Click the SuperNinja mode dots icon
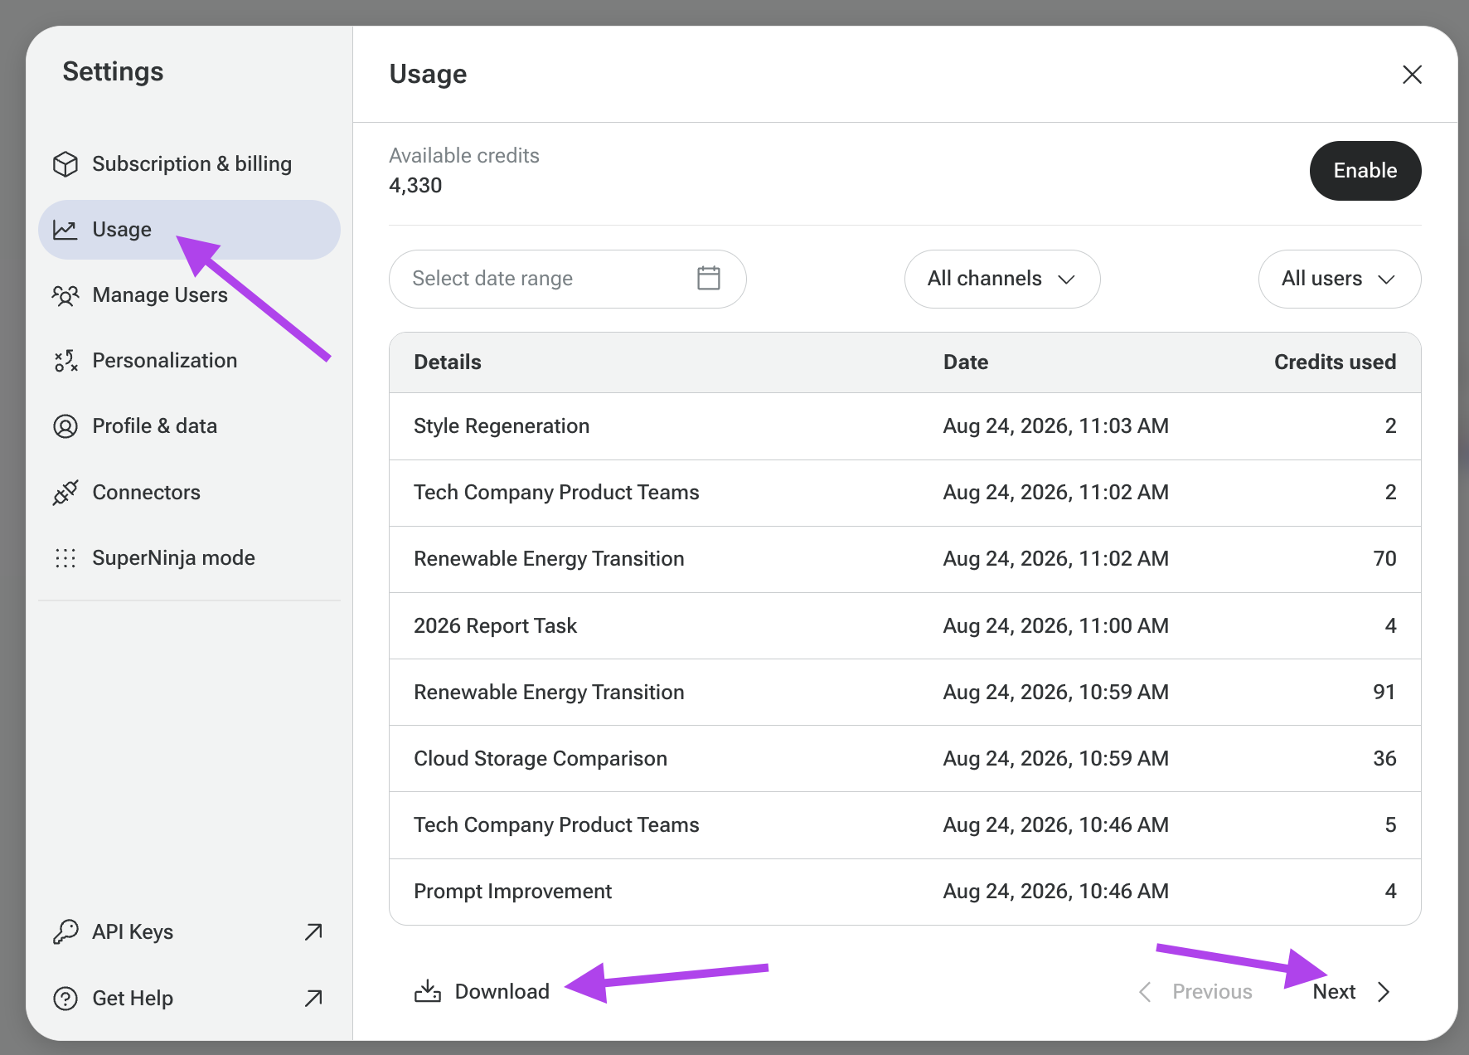The width and height of the screenshot is (1469, 1055). click(x=65, y=558)
